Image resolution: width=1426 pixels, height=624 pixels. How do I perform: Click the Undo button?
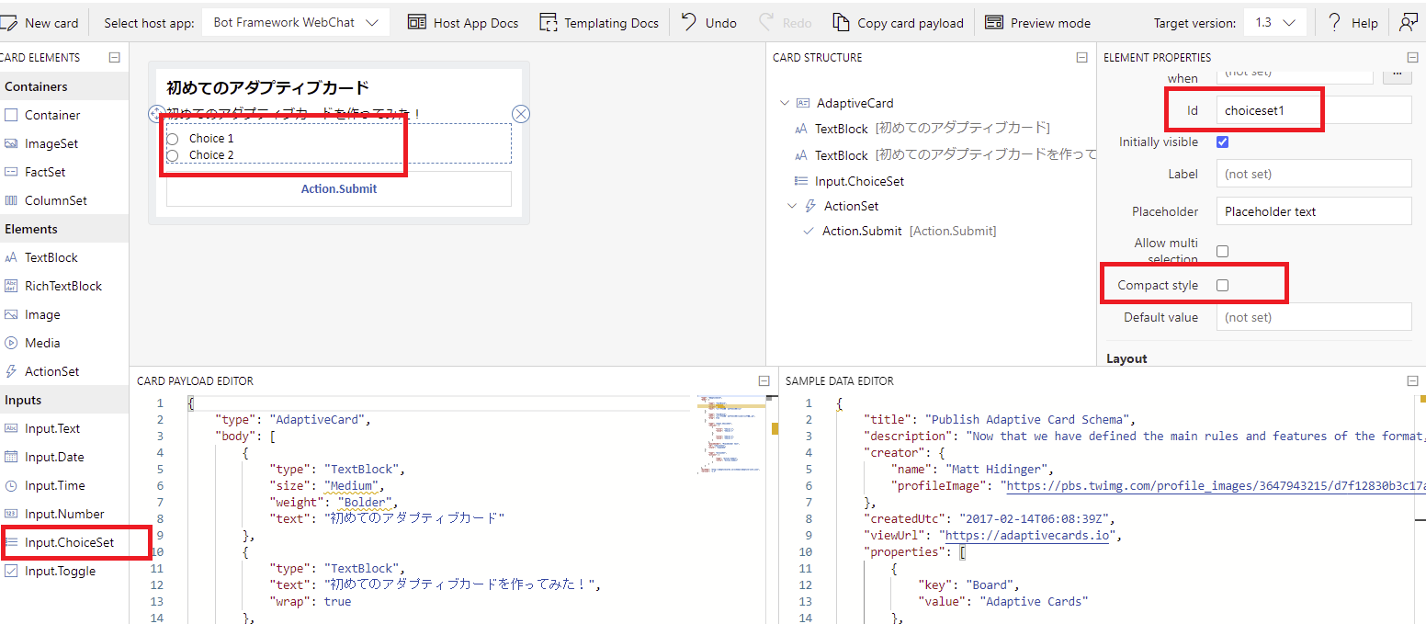707,22
